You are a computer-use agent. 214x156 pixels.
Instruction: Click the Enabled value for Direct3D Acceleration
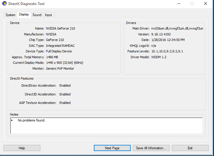(65, 94)
